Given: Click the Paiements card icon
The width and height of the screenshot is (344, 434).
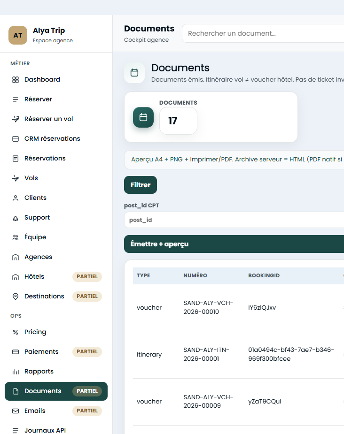Looking at the screenshot, I should coord(16,352).
